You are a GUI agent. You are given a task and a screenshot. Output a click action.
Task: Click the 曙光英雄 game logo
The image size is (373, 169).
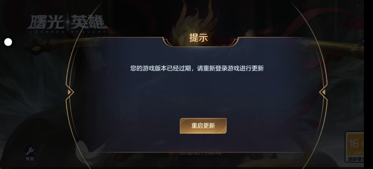pos(68,22)
